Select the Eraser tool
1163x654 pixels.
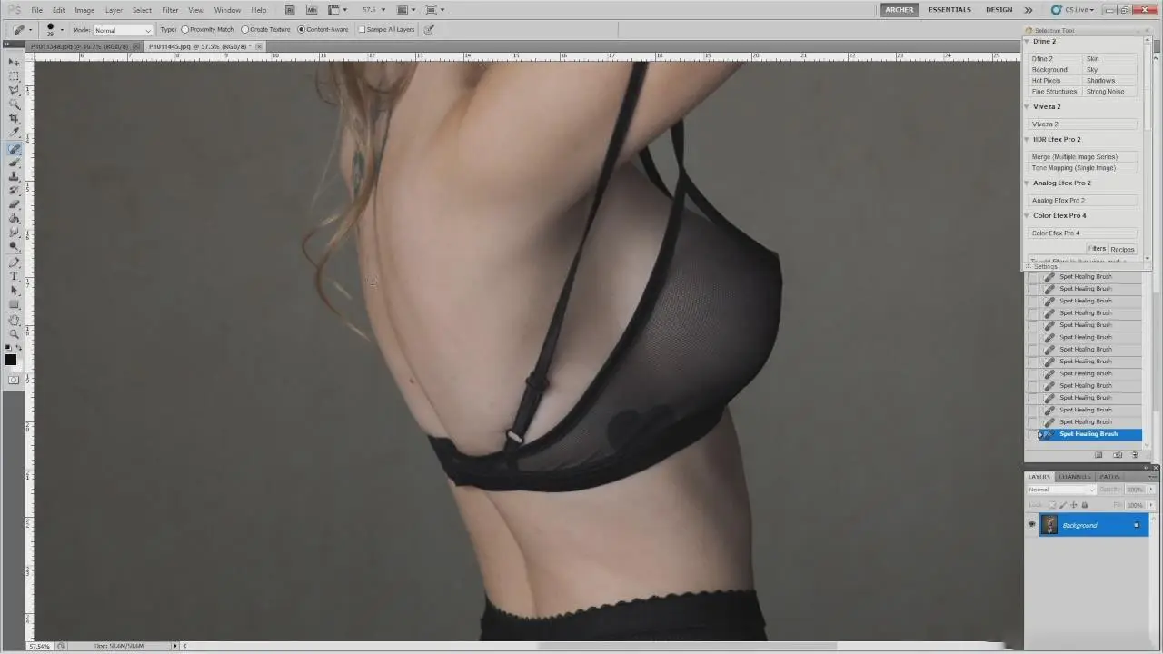(14, 204)
